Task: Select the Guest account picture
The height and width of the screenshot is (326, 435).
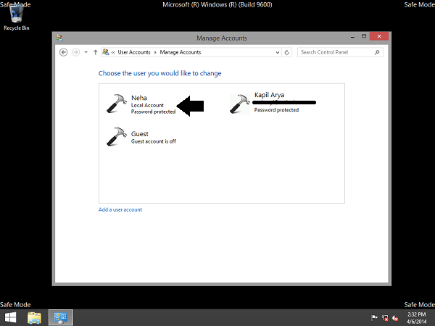Action: (x=117, y=137)
